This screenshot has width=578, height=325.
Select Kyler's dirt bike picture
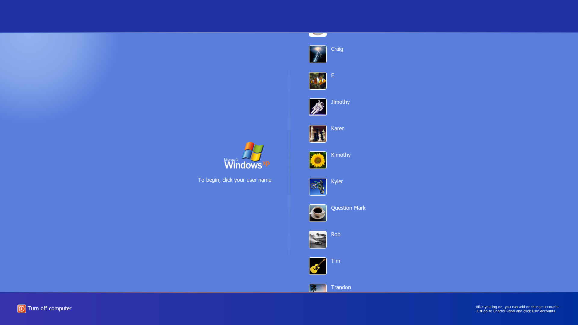[318, 187]
